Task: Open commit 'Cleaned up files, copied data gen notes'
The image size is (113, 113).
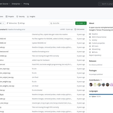Action: (x=50, y=35)
